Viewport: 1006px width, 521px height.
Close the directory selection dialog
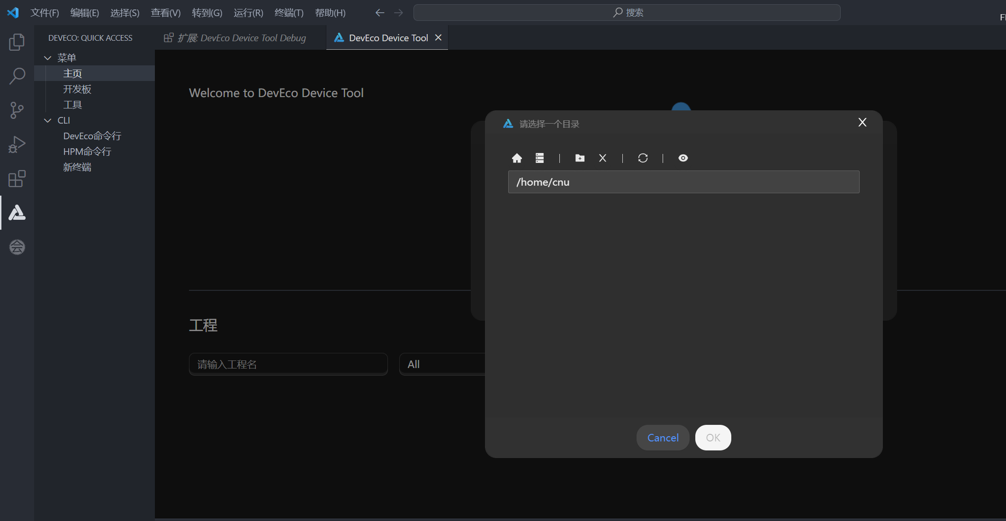pos(862,122)
